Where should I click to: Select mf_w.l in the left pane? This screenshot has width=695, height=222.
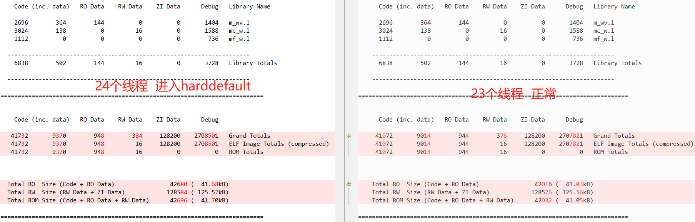point(239,39)
